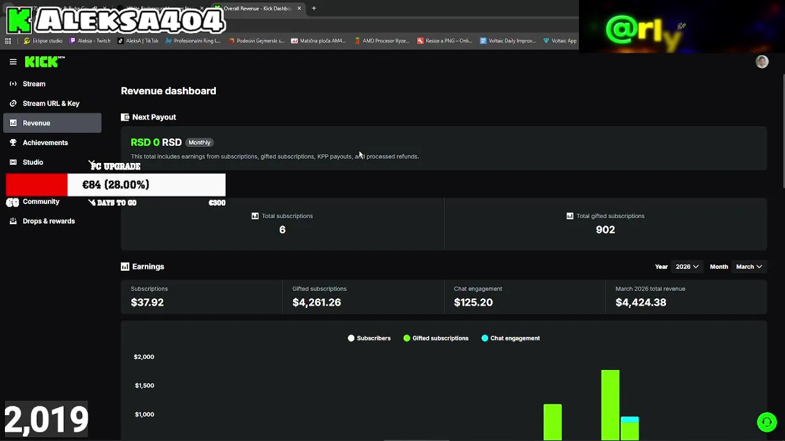Toggle Subscribers series in chart legend
785x441 pixels.
pos(369,338)
